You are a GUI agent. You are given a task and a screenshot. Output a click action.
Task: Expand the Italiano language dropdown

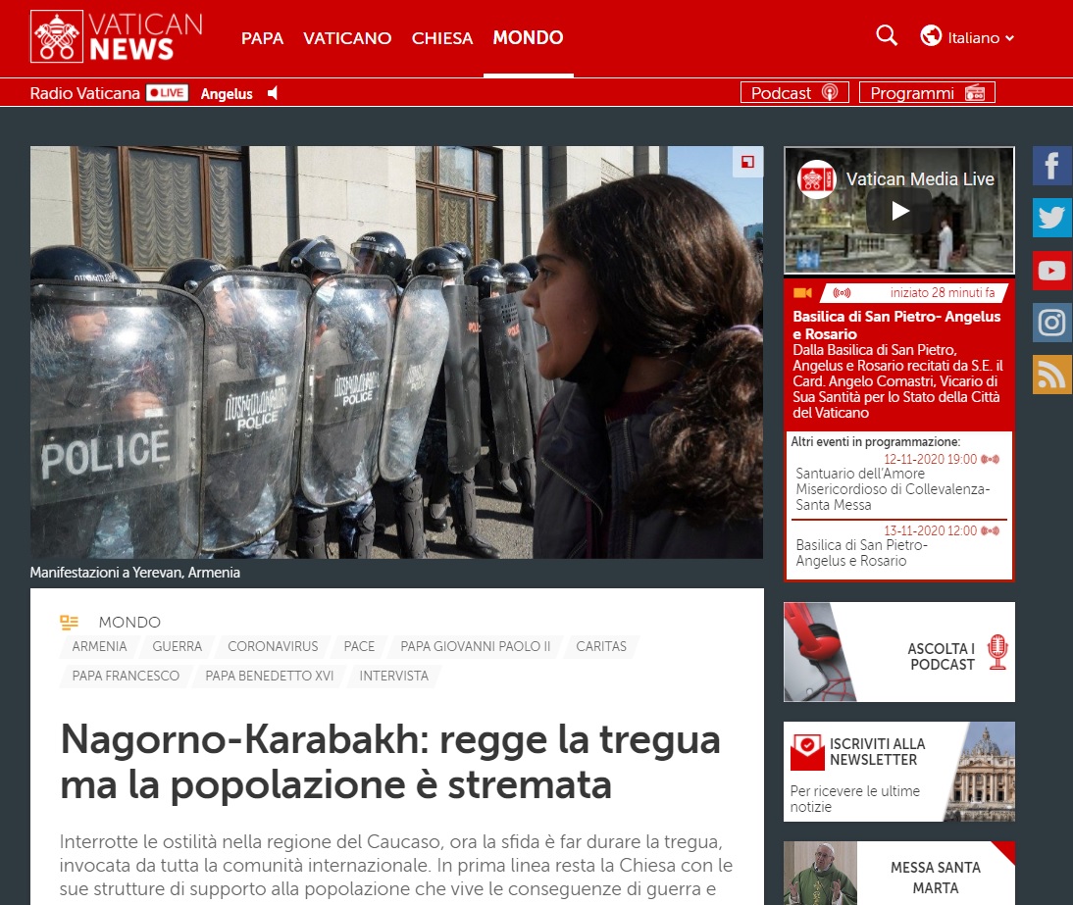point(968,37)
